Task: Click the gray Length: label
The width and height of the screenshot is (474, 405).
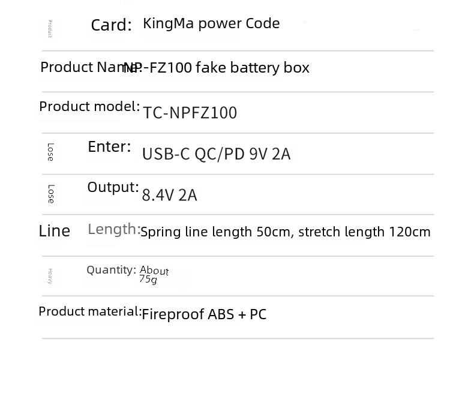Action: point(114,229)
